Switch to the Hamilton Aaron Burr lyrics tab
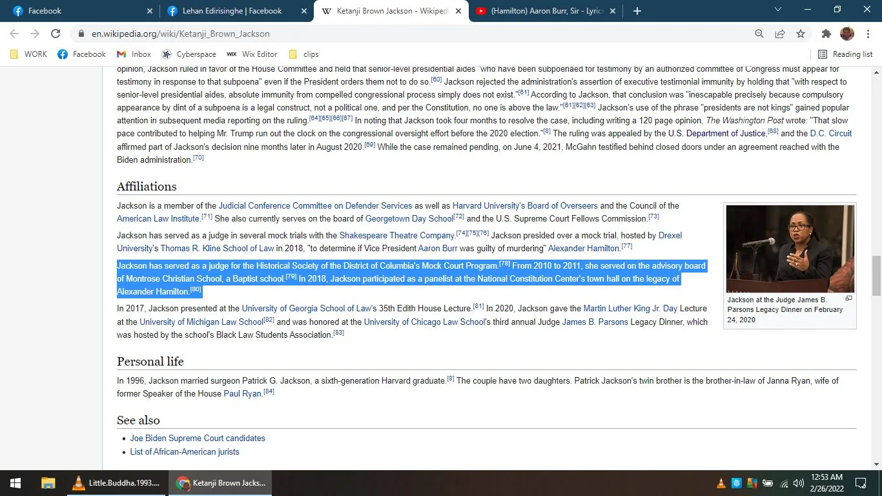Image resolution: width=882 pixels, height=496 pixels. [x=545, y=11]
